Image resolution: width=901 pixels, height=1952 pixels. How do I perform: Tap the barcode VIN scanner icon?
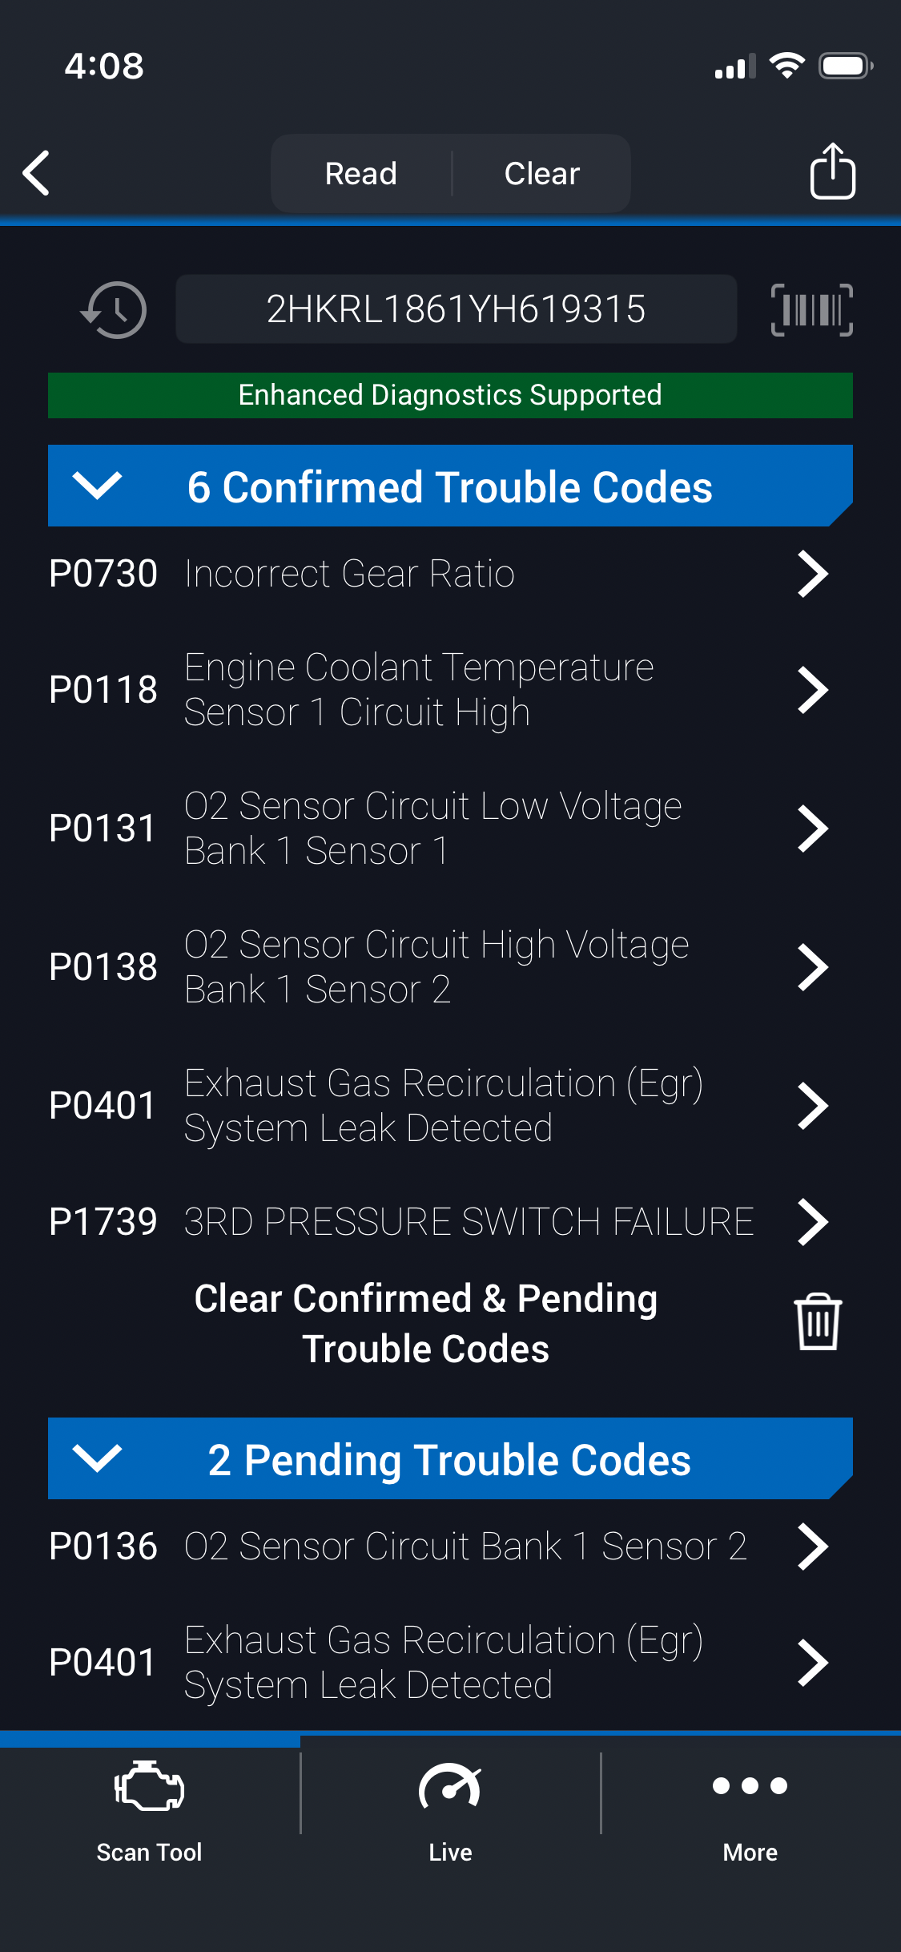811,309
